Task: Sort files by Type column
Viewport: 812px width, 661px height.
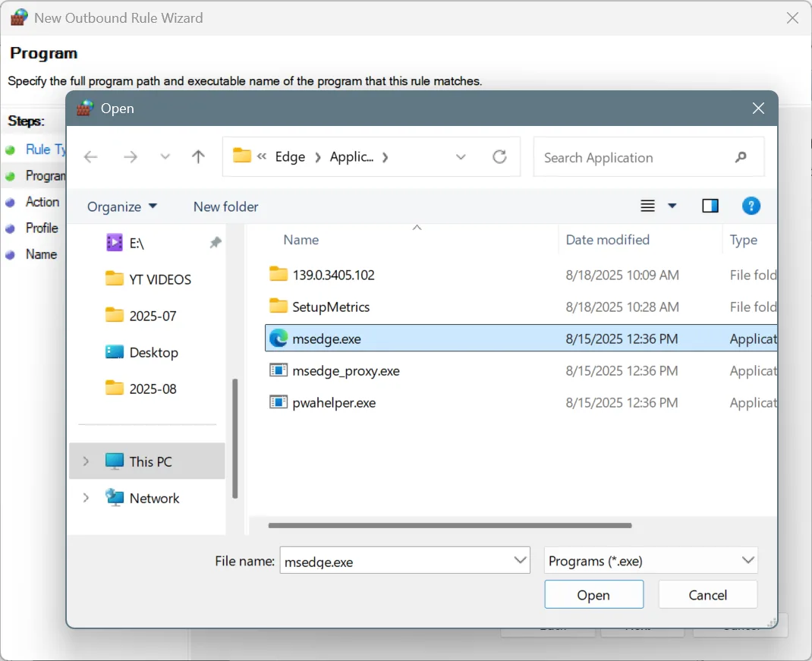Action: pos(744,240)
